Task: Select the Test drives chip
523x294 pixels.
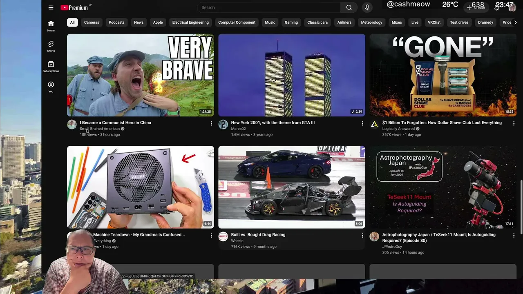Action: click(459, 22)
